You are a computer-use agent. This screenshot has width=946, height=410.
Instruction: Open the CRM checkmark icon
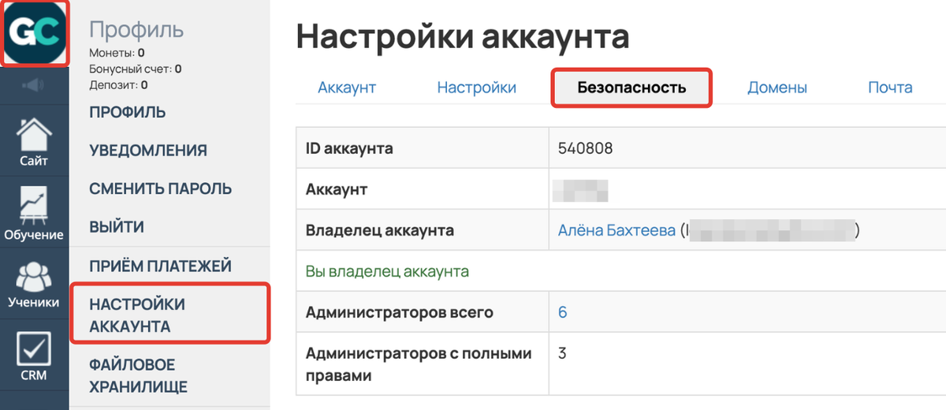click(x=35, y=356)
